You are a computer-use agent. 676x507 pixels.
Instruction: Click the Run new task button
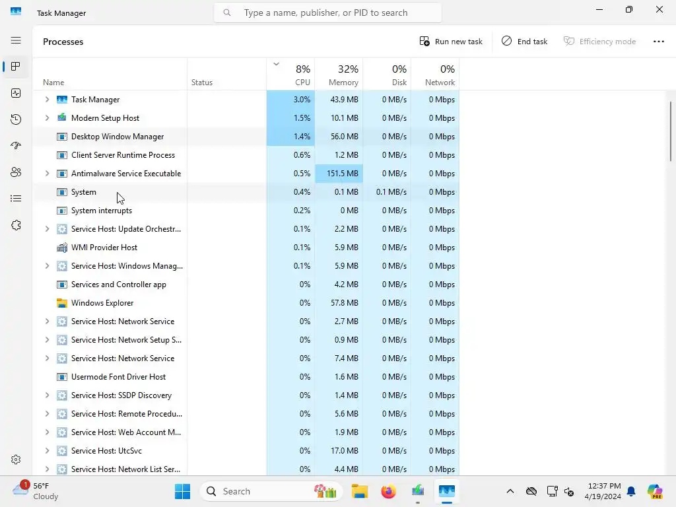coord(451,42)
